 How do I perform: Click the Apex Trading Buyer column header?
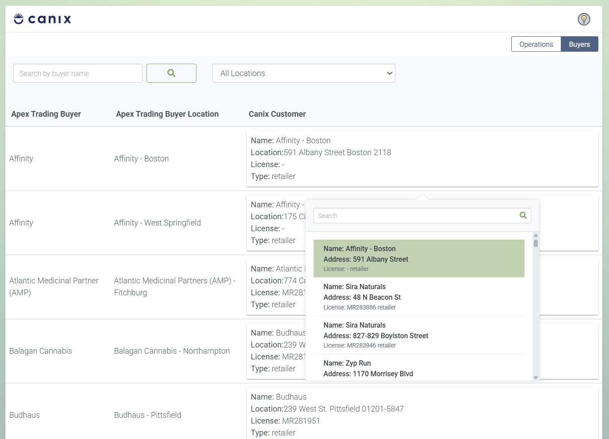(x=46, y=114)
